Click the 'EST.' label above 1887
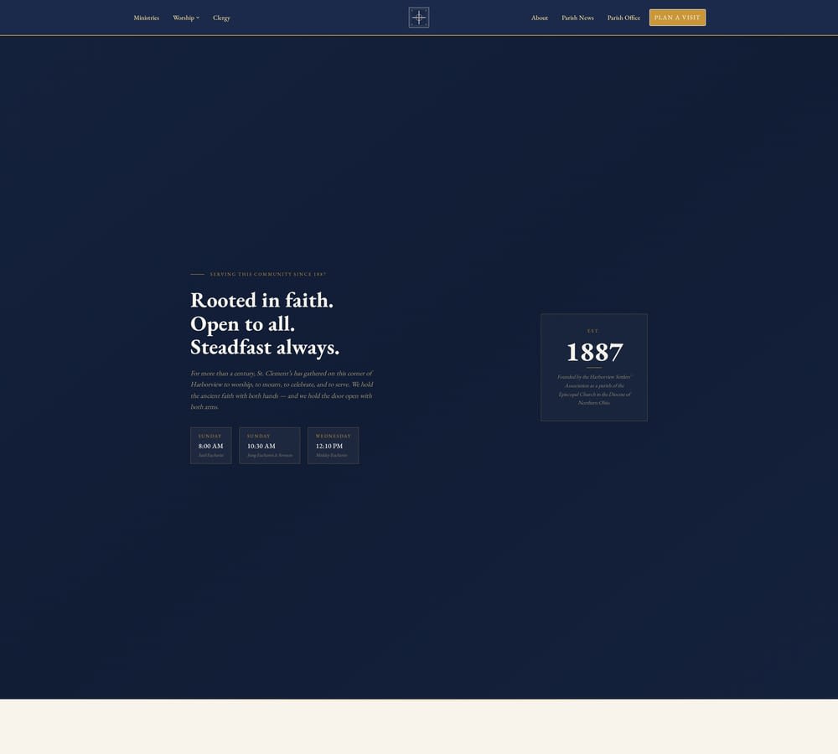The height and width of the screenshot is (754, 838). [593, 331]
